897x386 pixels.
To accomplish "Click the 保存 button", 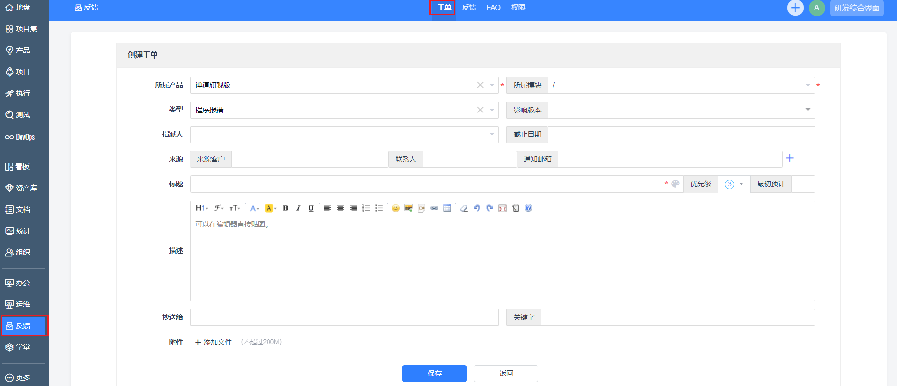I will 434,374.
